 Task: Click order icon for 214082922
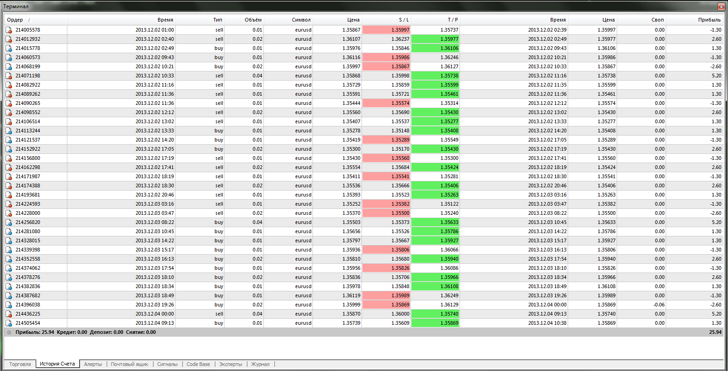[9, 85]
